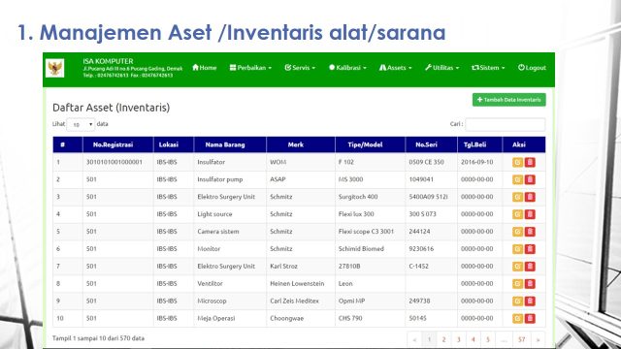Viewport: 621px width, 349px height.
Task: Edit the Karl Stroz row
Action: coord(517,267)
